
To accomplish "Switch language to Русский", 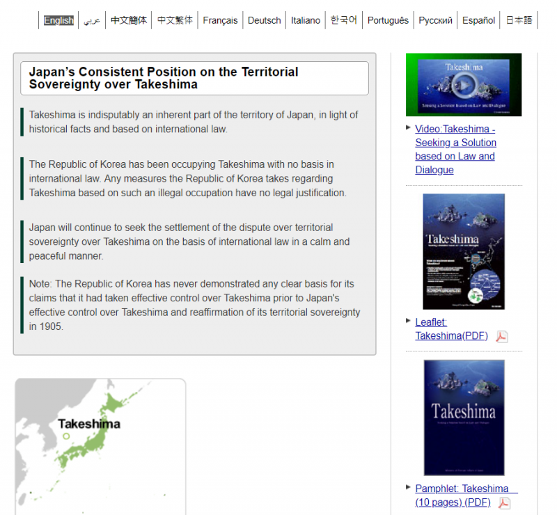I will click(x=435, y=20).
